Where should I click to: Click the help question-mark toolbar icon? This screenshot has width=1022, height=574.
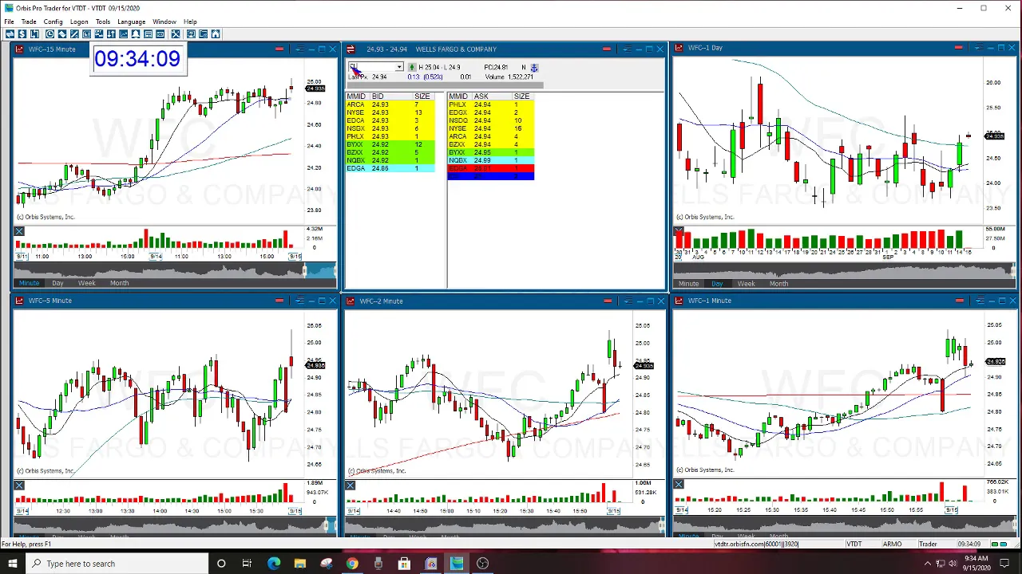191,33
